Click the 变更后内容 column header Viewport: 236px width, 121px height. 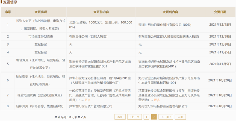tap(170, 12)
